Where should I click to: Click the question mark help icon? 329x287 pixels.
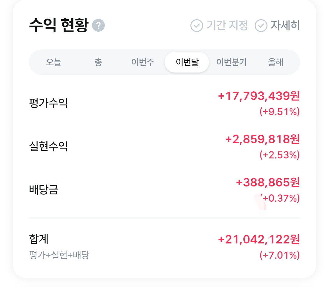[98, 26]
